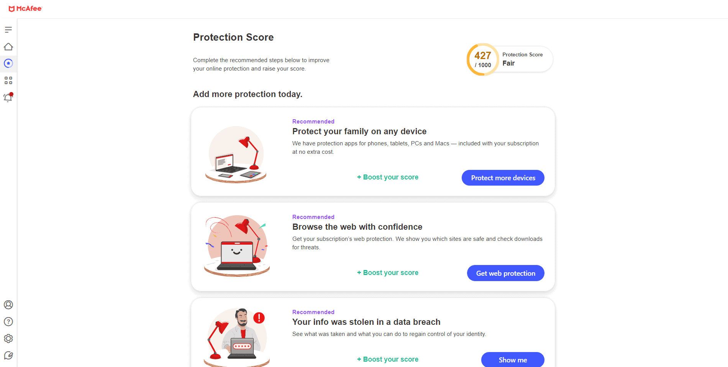Click the Protect more devices button
This screenshot has width=728, height=367.
click(503, 178)
